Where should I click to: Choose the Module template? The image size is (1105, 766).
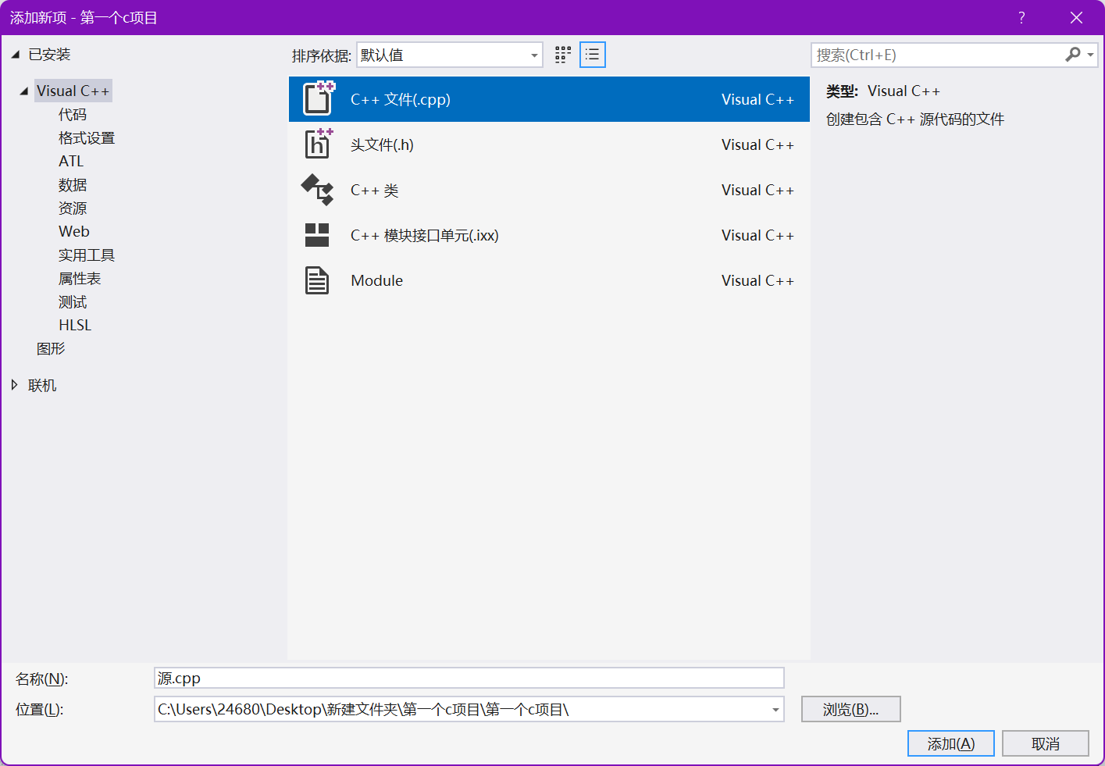pos(549,280)
